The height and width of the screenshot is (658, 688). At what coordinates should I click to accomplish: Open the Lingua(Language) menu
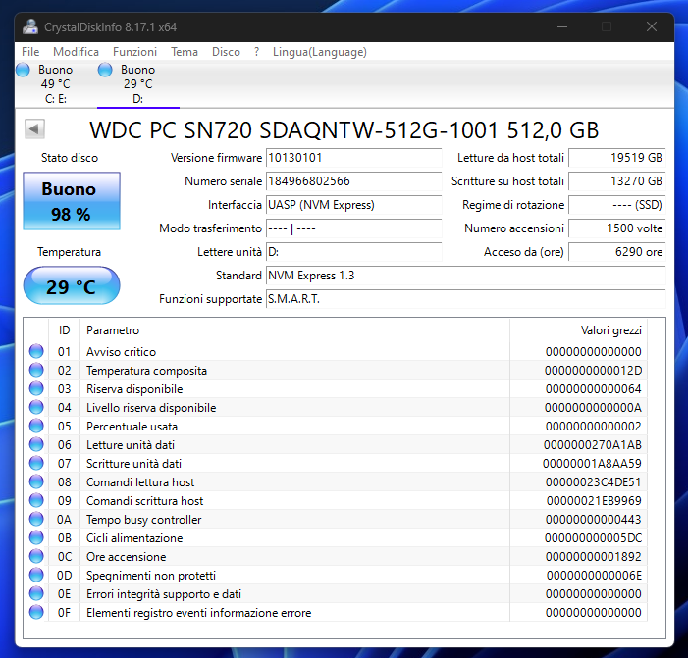coord(319,52)
